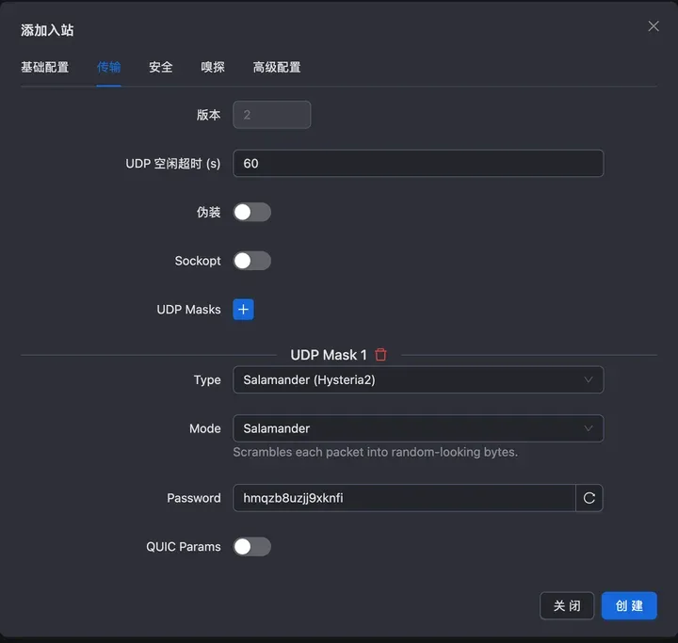678x643 pixels.
Task: Click the UDP 空闲超时 (s) label
Action: [x=173, y=164]
